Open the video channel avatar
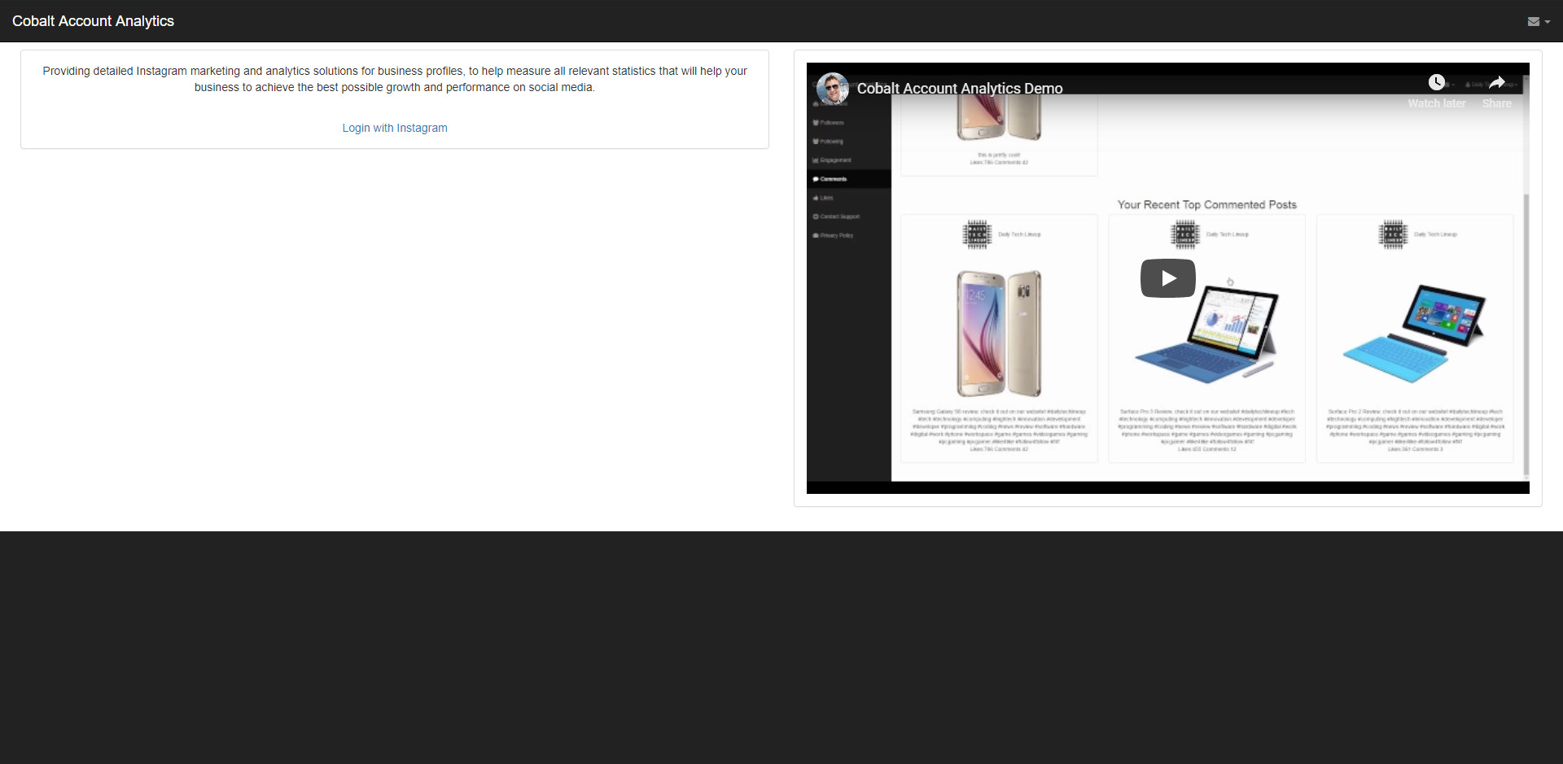 pos(832,88)
